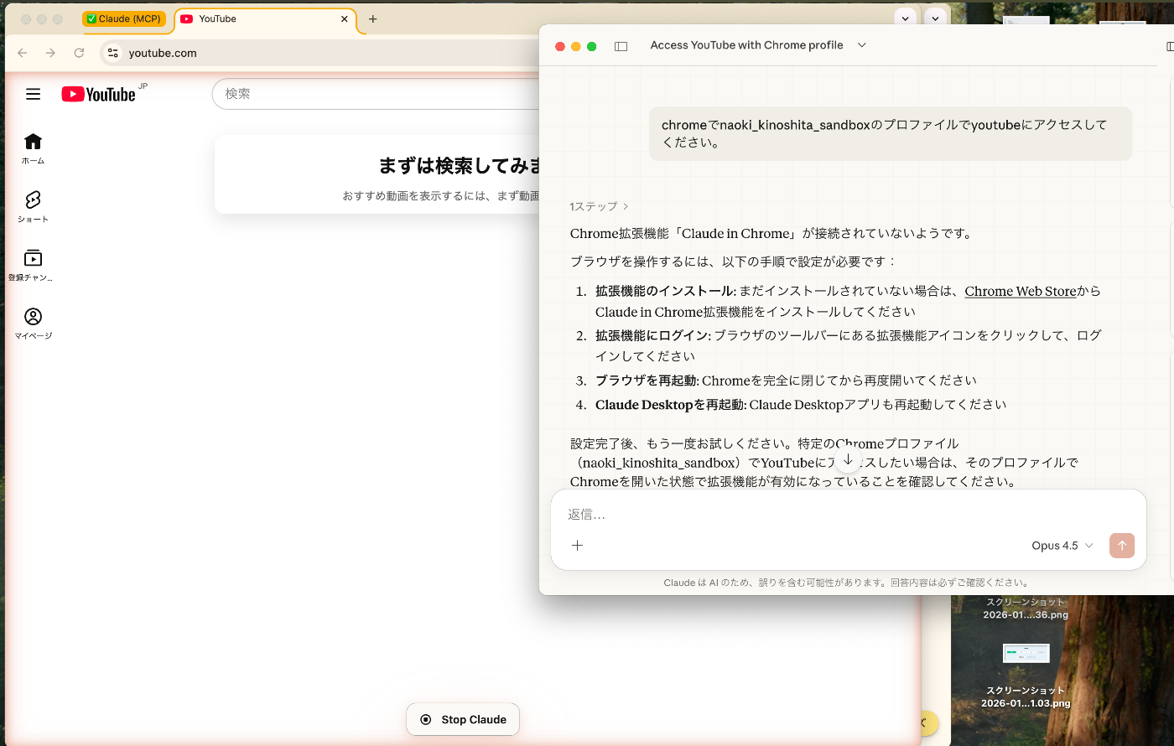Select desktop file スクリーンショット 2026-01...36.png
The height and width of the screenshot is (746, 1174).
coord(1026,609)
